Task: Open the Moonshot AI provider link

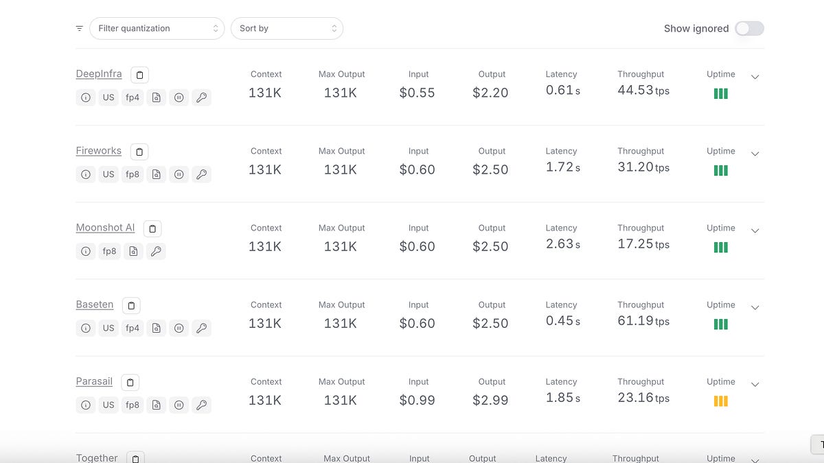Action: (x=105, y=228)
